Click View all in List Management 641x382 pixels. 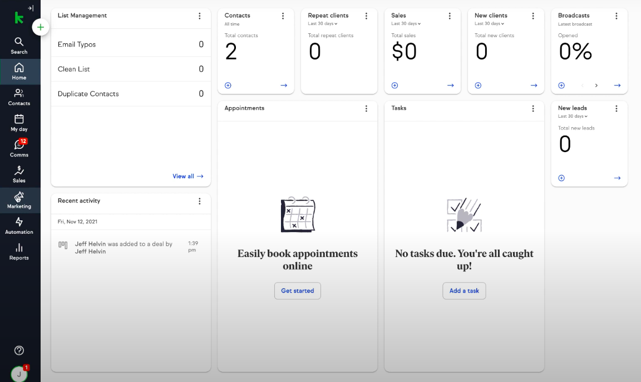point(188,177)
